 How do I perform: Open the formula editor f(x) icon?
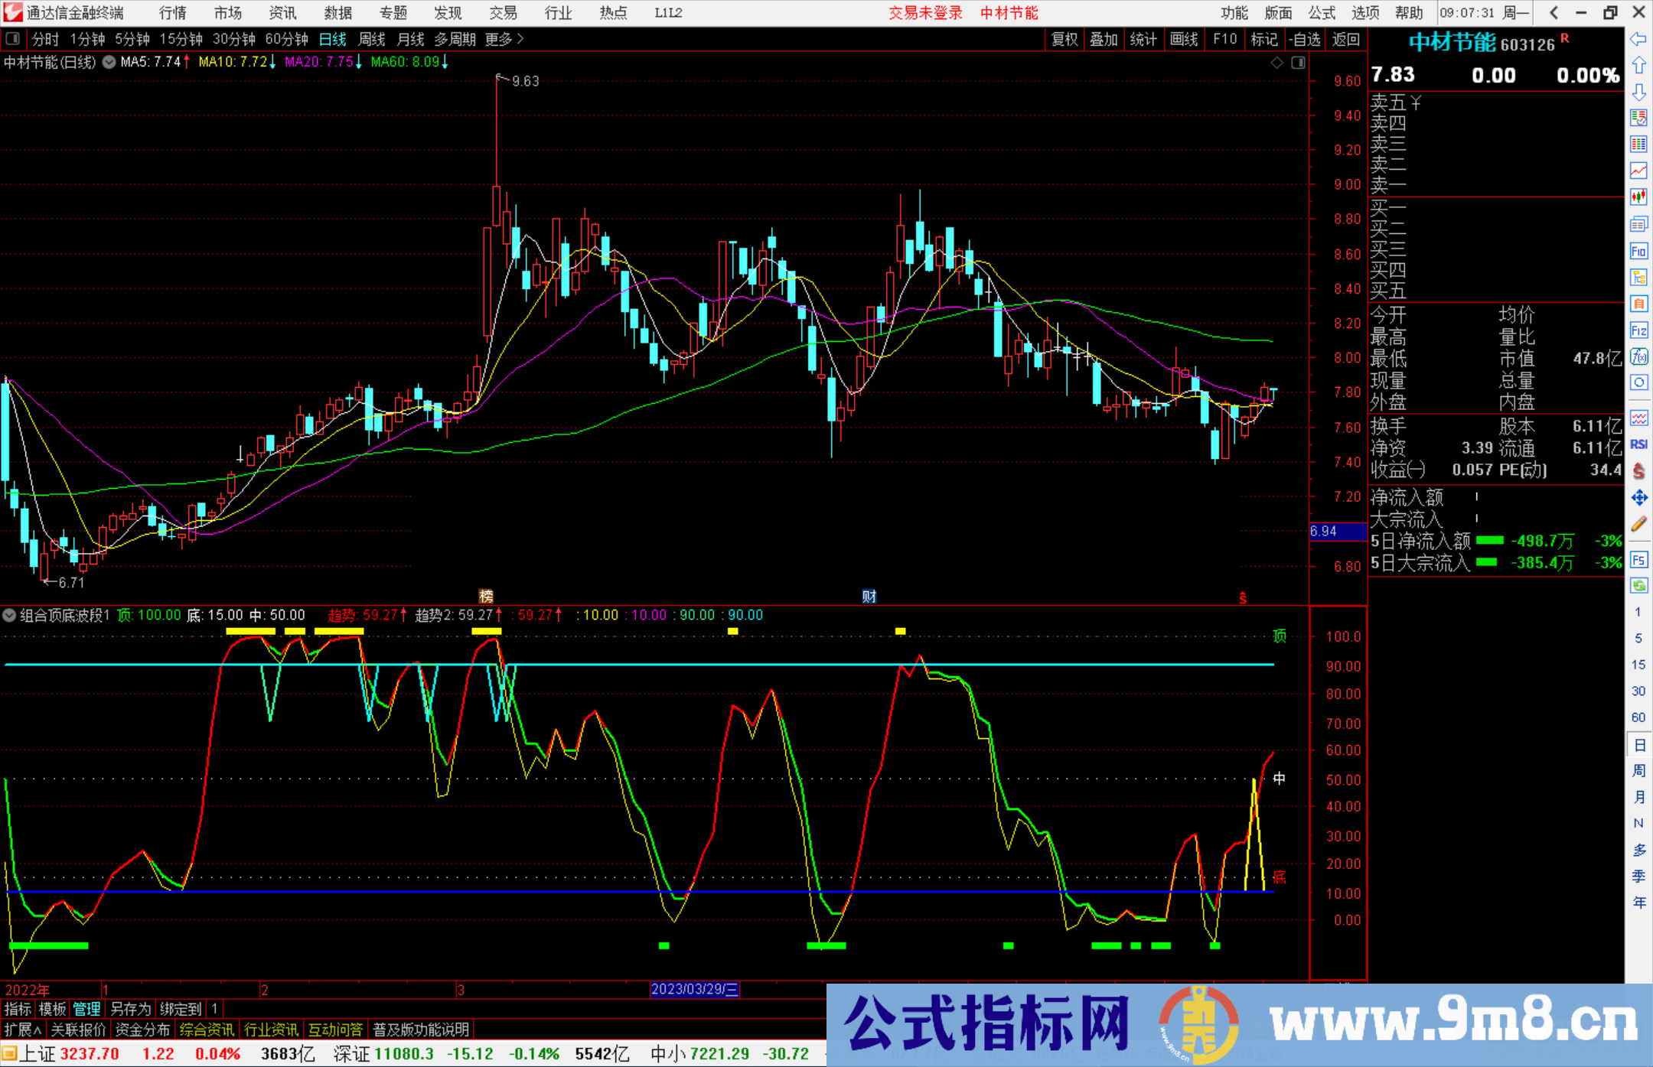click(x=1638, y=352)
